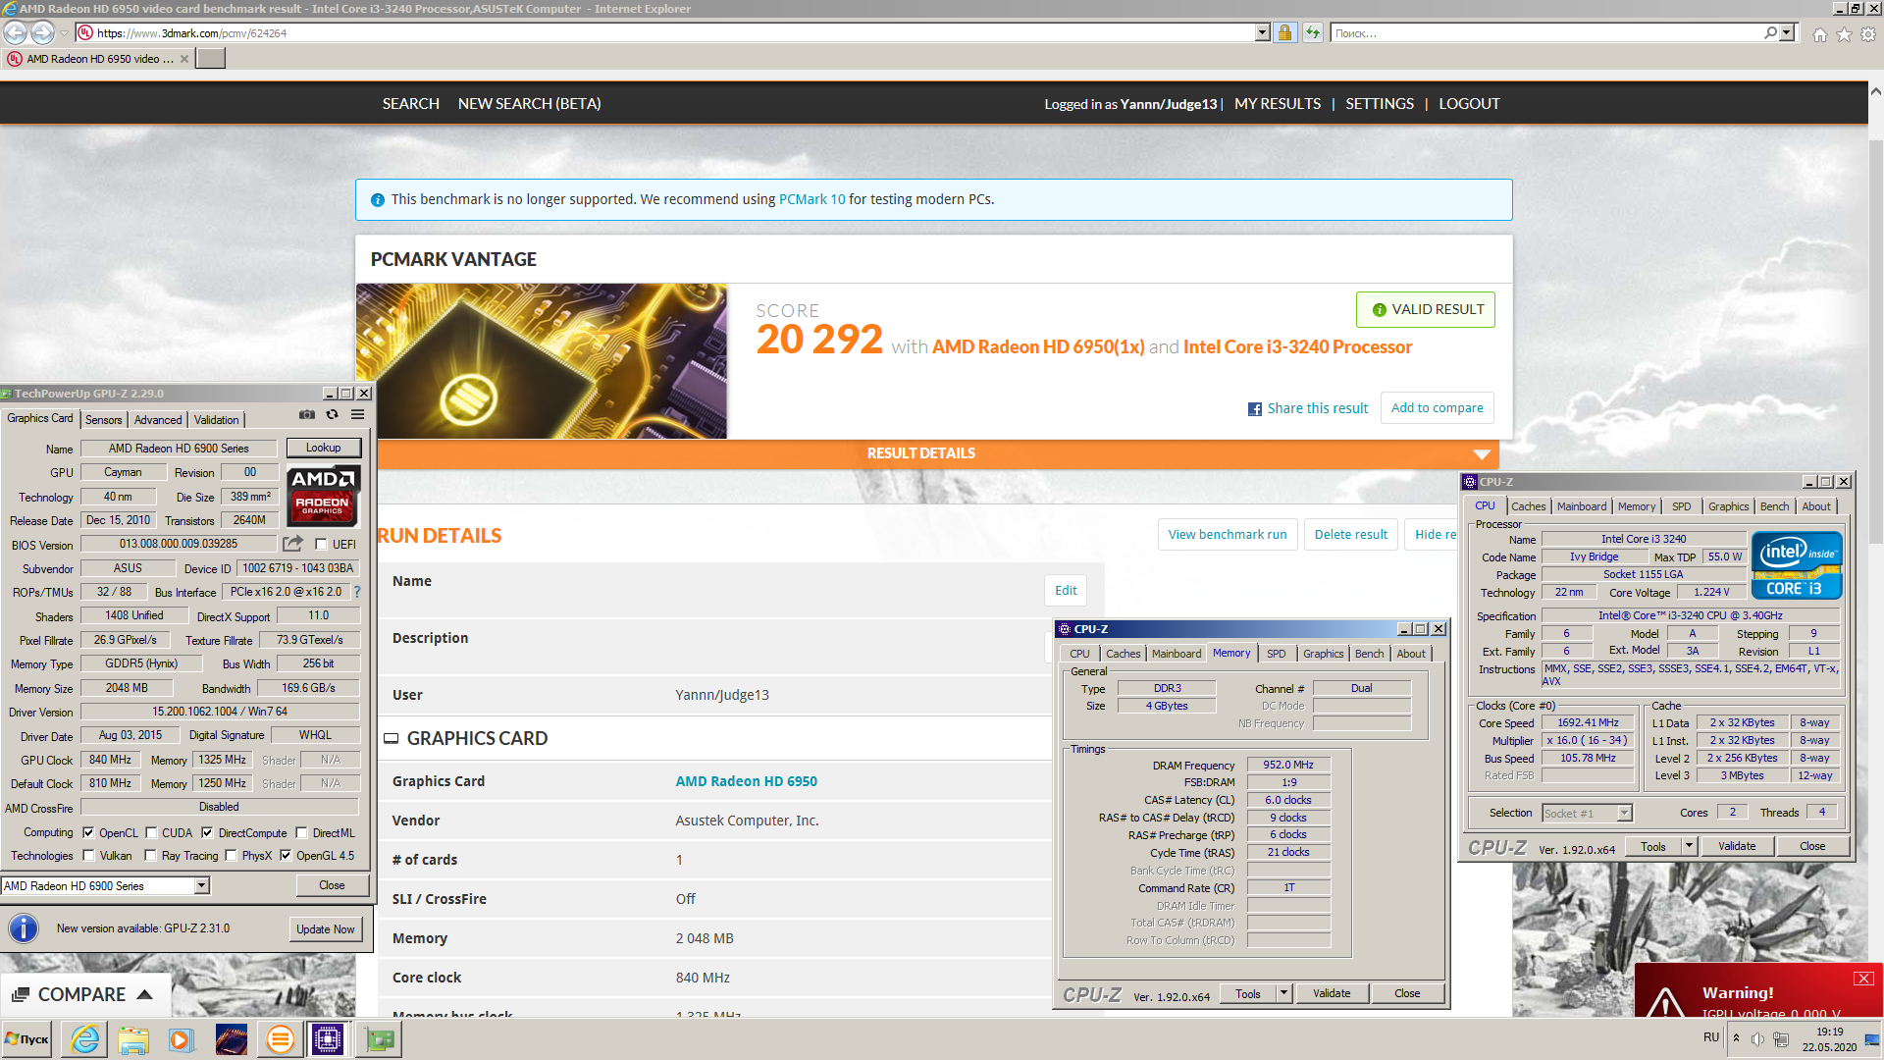Viewport: 1884px width, 1060px height.
Task: Go back in Internet Explorer
Action: click(x=15, y=32)
